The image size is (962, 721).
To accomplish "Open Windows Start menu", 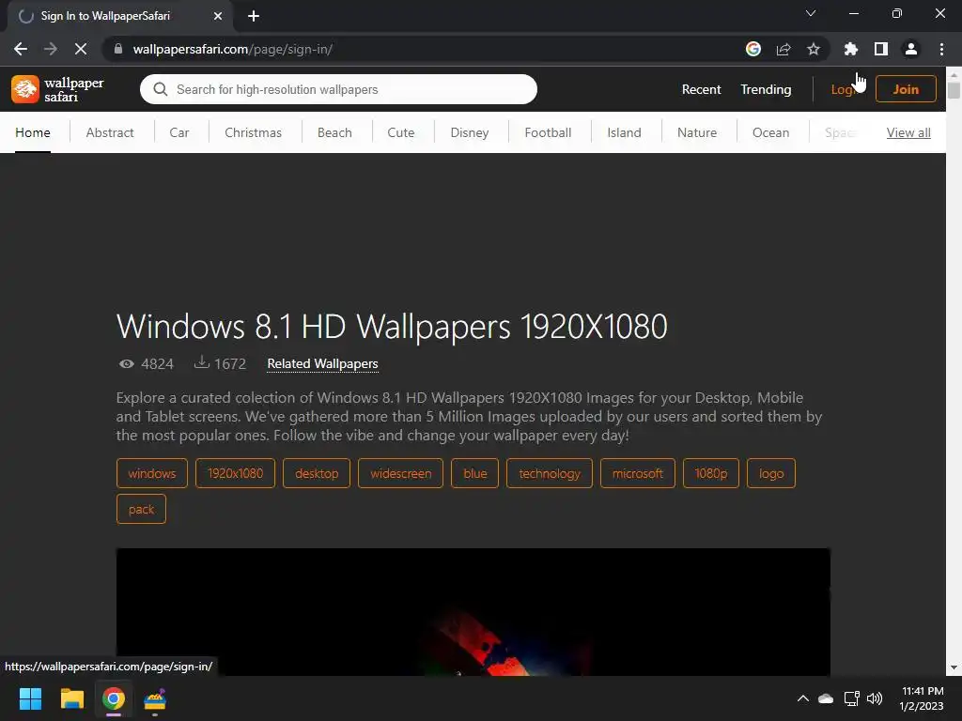I will pyautogui.click(x=30, y=698).
